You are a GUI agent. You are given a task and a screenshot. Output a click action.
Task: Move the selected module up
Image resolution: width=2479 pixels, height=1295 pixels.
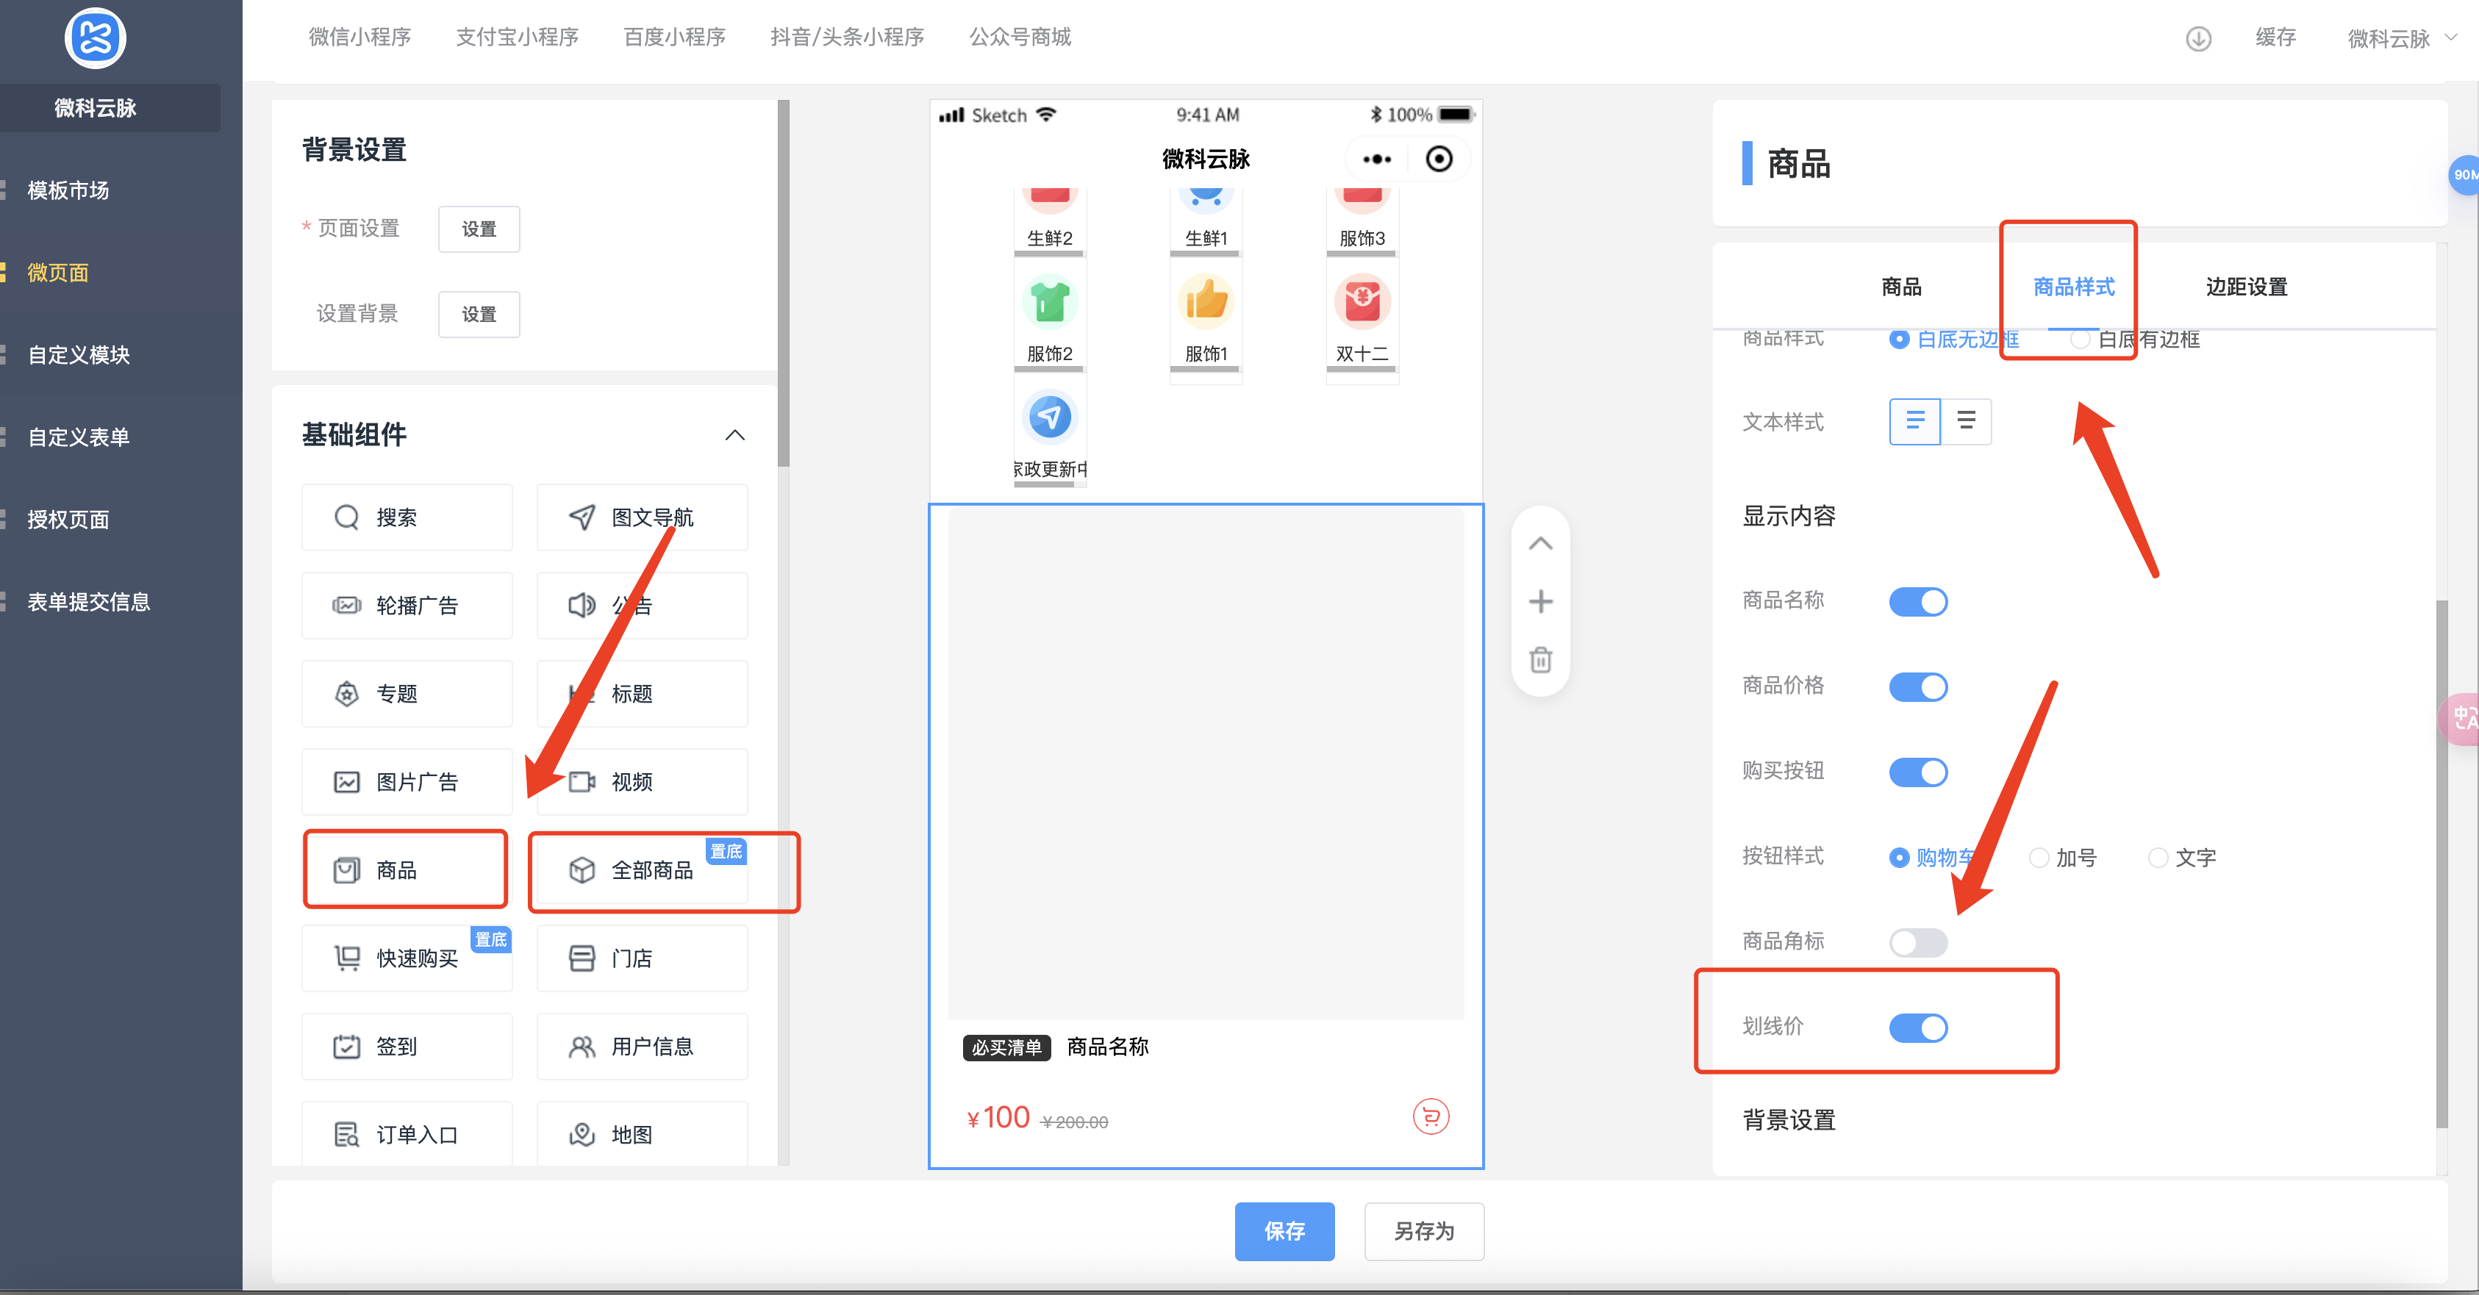click(x=1541, y=544)
